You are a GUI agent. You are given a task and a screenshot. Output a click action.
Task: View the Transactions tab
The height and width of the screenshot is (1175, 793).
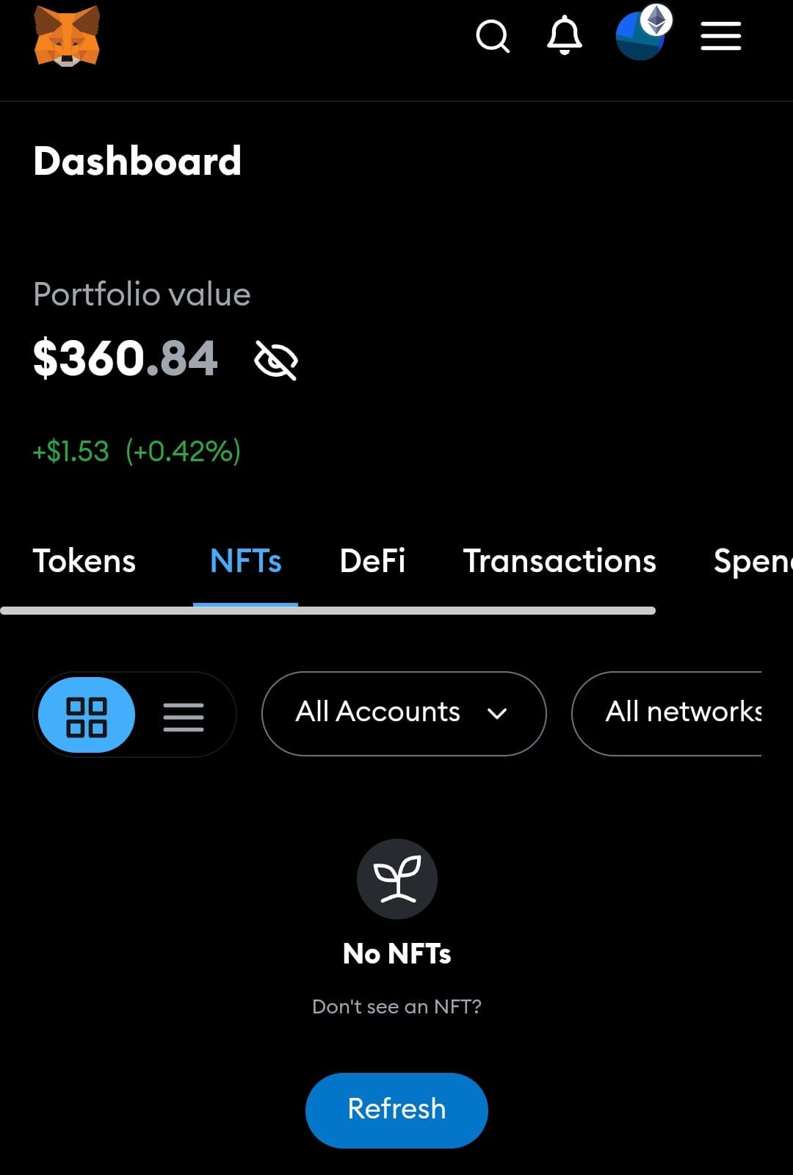tap(559, 562)
